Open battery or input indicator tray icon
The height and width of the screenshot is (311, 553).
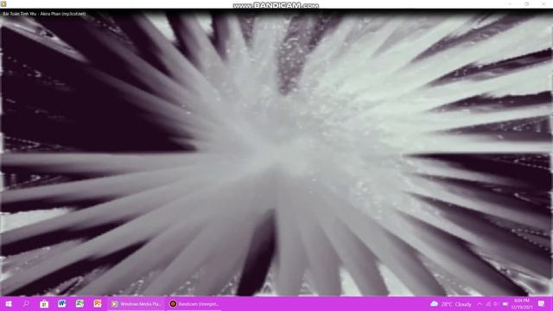tap(505, 304)
